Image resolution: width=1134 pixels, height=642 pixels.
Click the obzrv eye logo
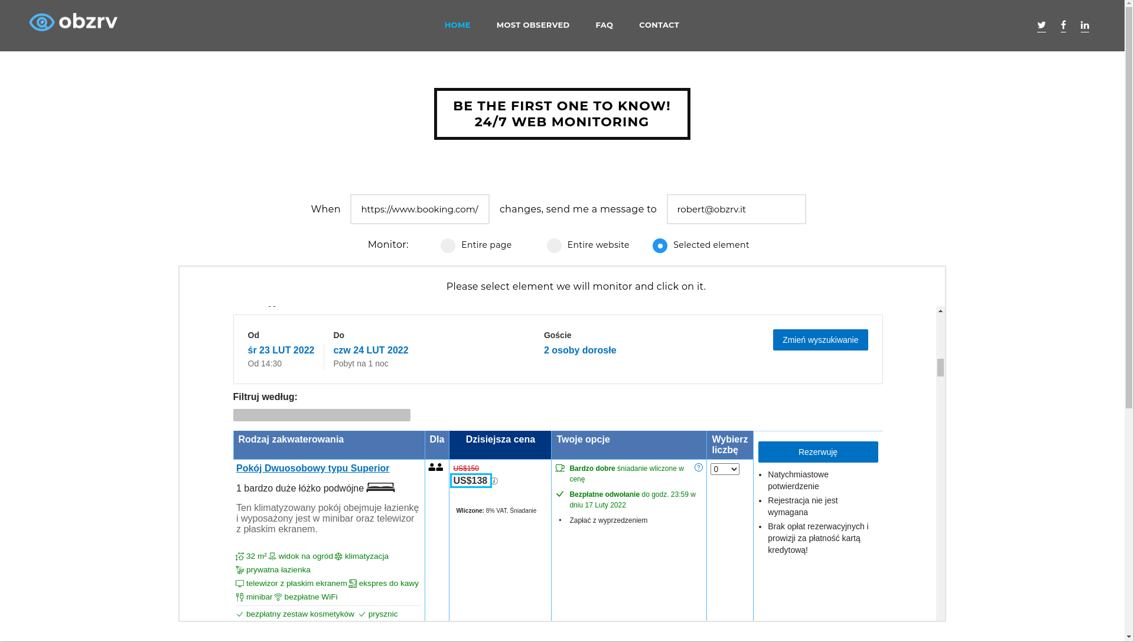(73, 22)
